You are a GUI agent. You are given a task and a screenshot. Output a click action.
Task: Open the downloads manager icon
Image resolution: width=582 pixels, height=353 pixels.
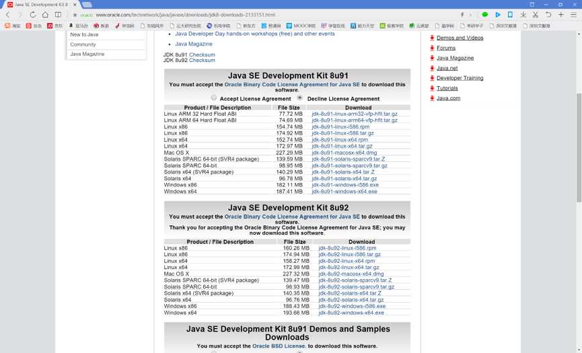(523, 15)
